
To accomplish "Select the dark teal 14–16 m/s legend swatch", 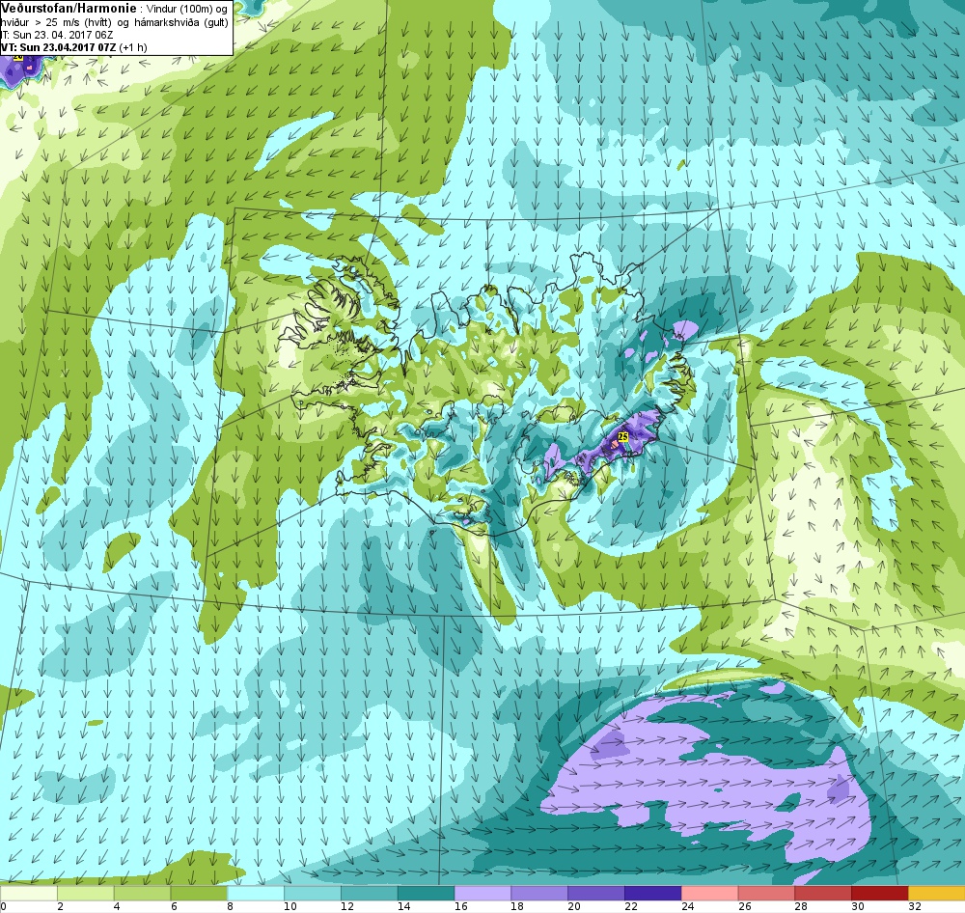I will coord(426,893).
